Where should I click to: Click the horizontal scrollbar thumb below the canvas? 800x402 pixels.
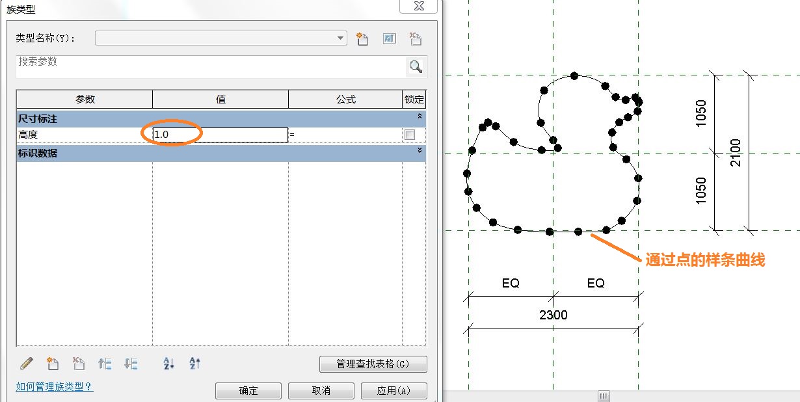pyautogui.click(x=604, y=396)
